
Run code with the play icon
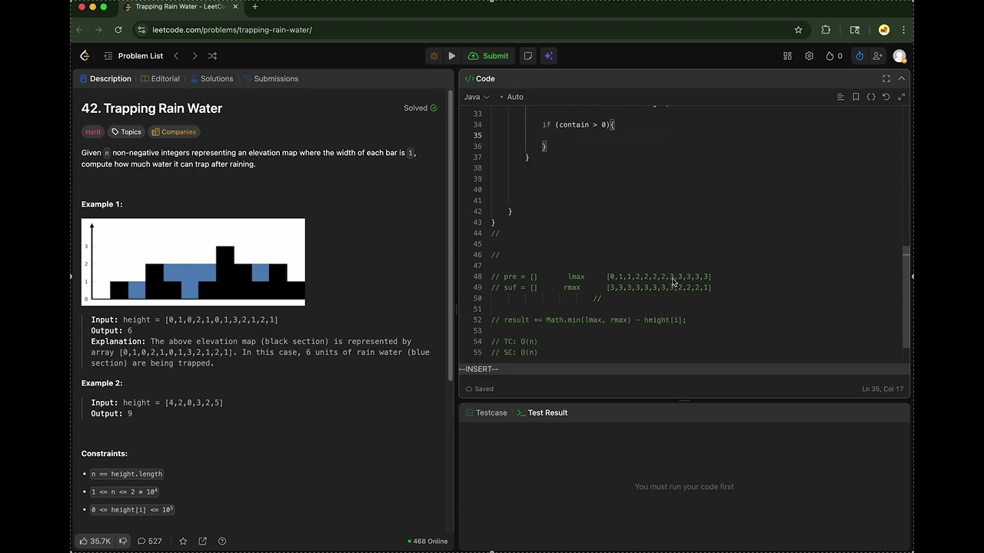click(x=452, y=56)
